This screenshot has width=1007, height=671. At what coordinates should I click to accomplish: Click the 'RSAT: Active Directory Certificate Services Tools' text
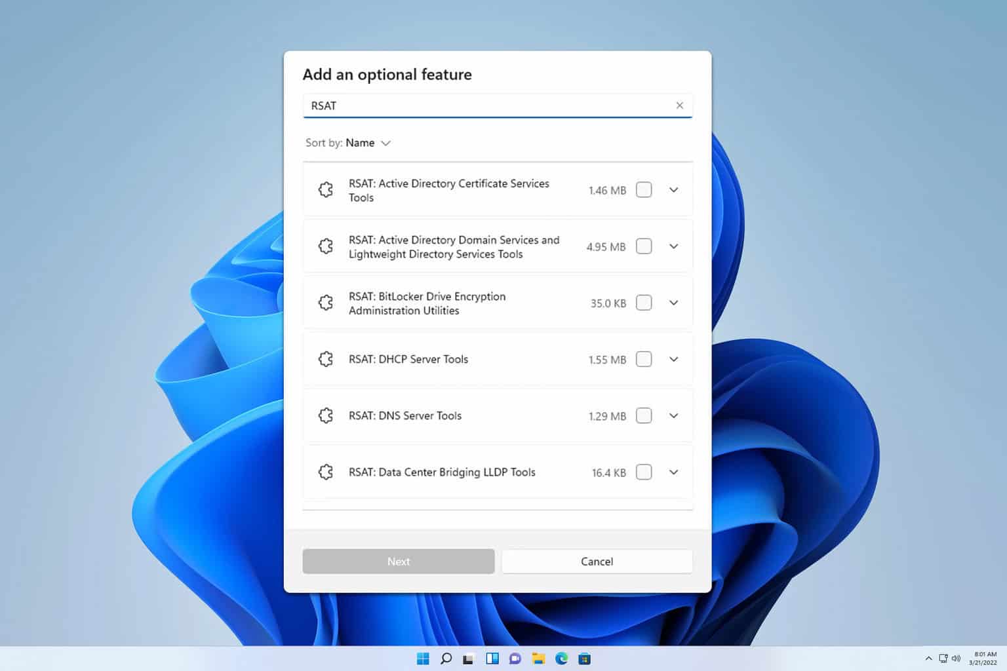tap(449, 191)
